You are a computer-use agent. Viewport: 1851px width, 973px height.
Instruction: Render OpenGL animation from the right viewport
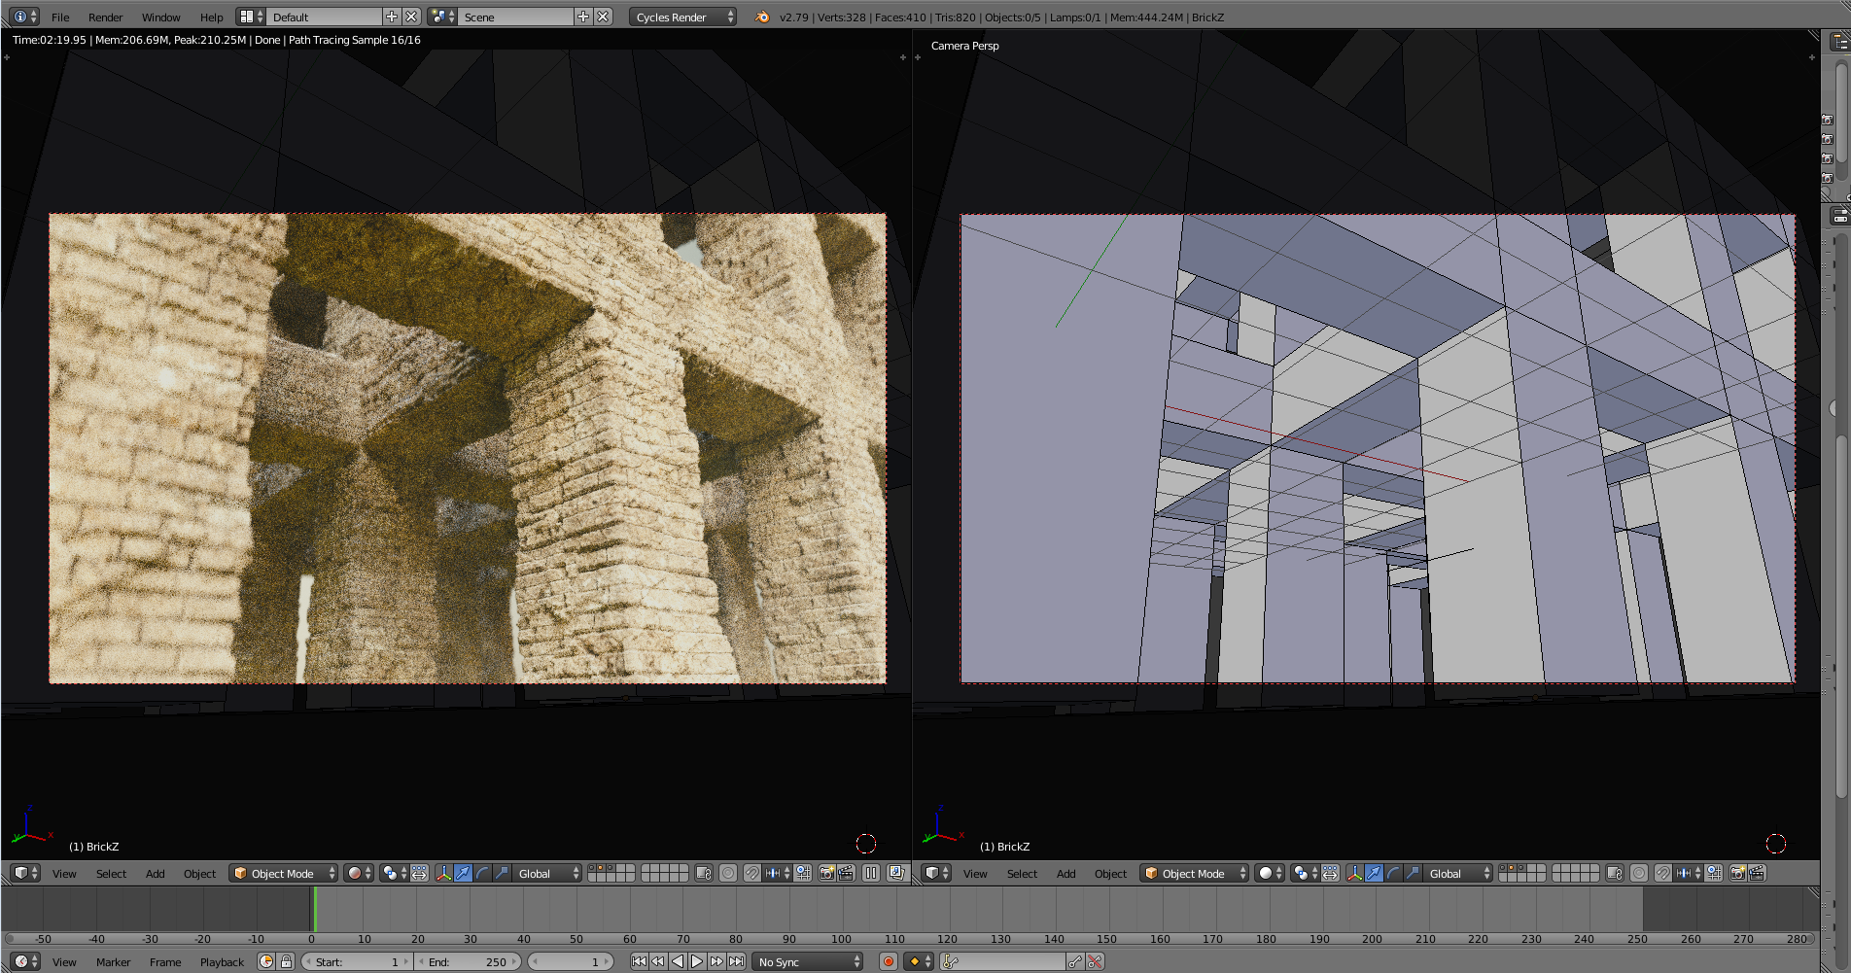[x=1757, y=873]
